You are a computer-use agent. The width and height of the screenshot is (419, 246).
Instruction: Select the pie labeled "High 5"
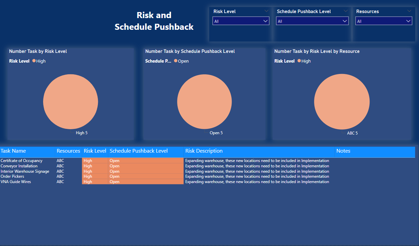tap(71, 101)
